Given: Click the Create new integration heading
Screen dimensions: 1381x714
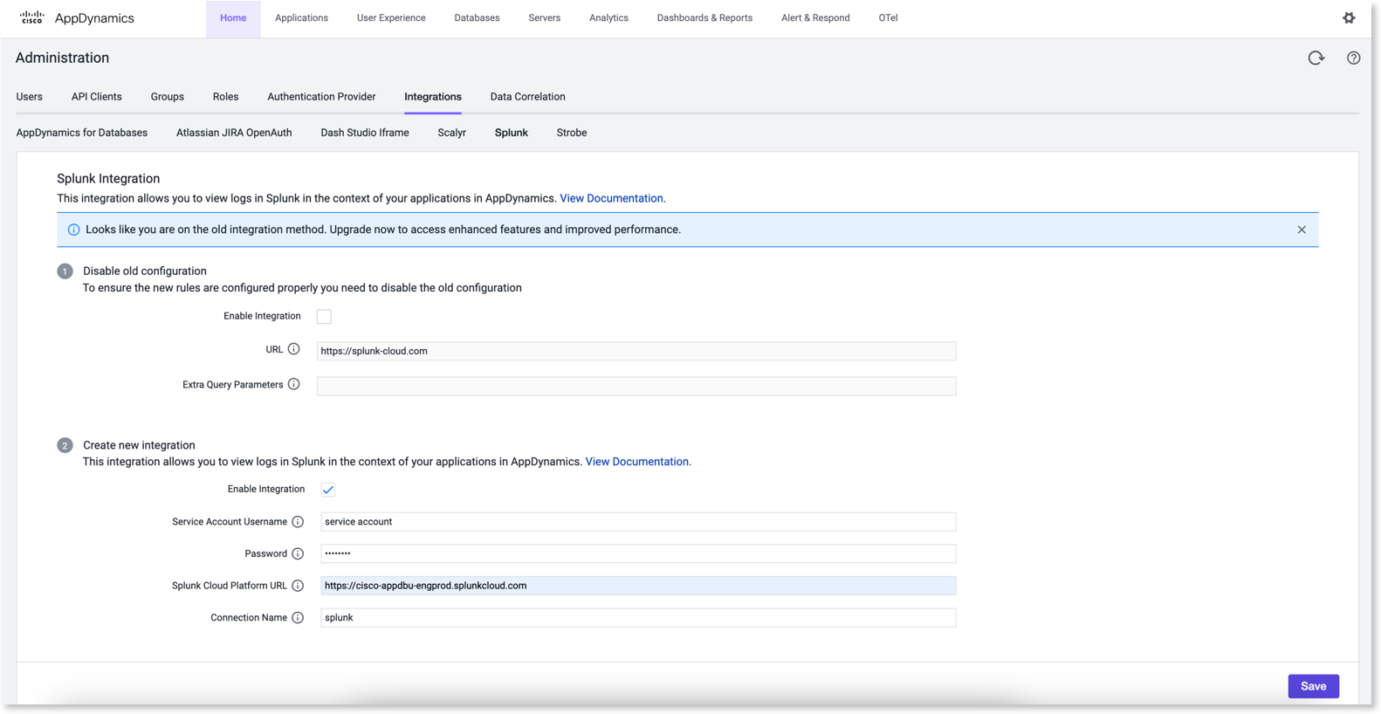Looking at the screenshot, I should pyautogui.click(x=139, y=445).
